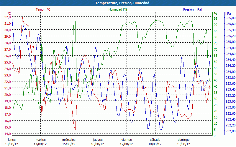Click the 14,0 temperature tick label

coord(7,134)
